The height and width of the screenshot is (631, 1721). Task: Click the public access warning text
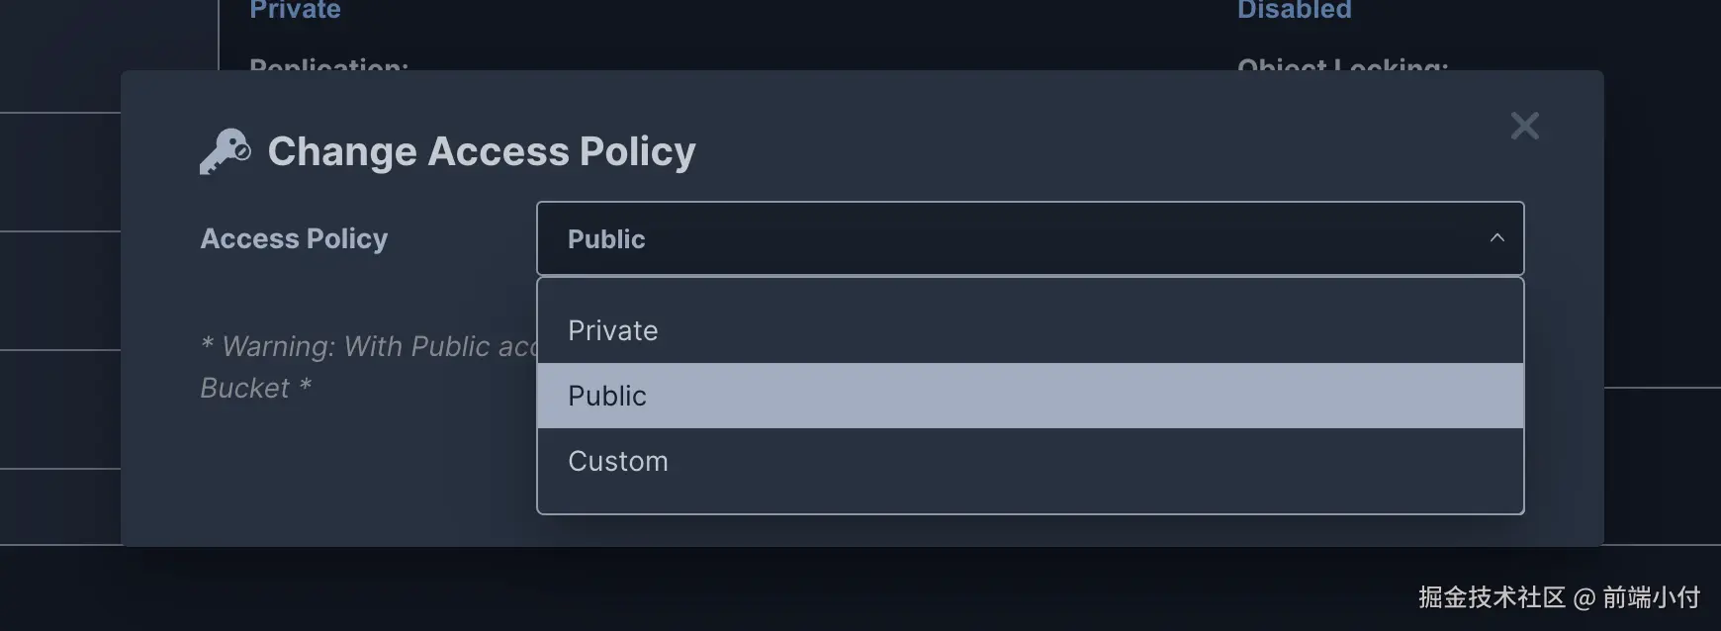tap(366, 366)
